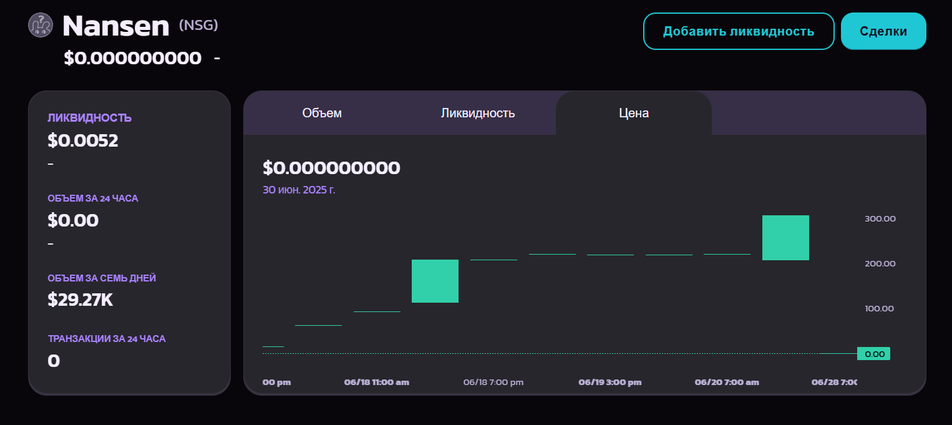Screen dimensions: 952x425
Task: Select the price value $0.000000000 under Nansen
Action: pyautogui.click(x=131, y=58)
